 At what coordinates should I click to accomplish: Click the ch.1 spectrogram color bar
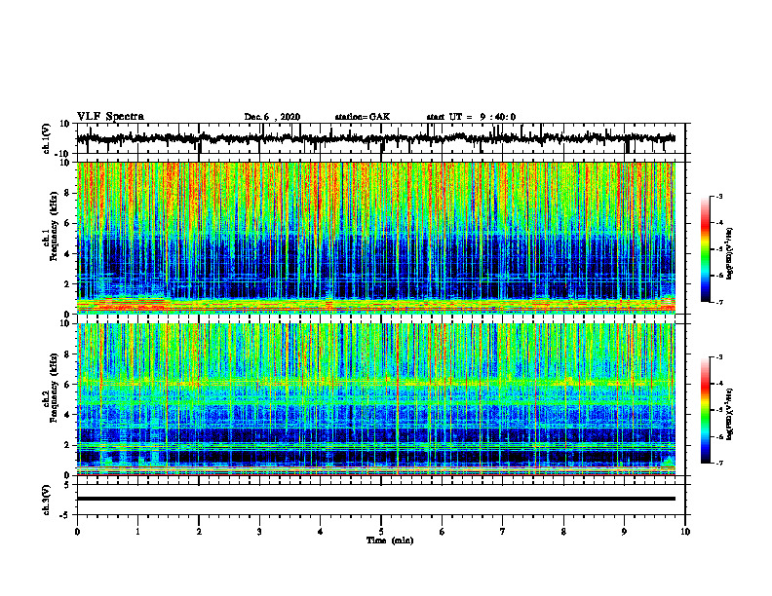[705, 249]
